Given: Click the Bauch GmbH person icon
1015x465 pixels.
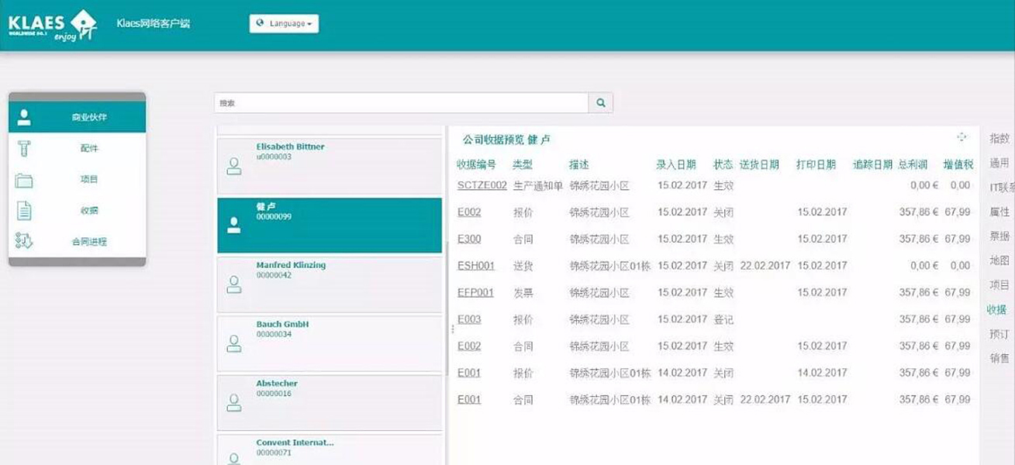Looking at the screenshot, I should tap(233, 343).
